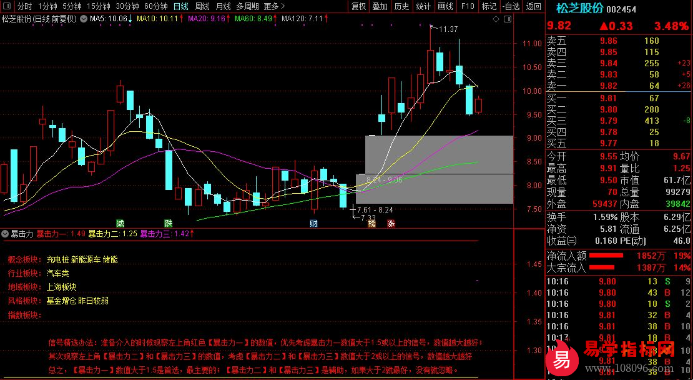This screenshot has height=380, width=693.
Task: Click the 暴击力二: 1.25 value
Action: (113, 234)
